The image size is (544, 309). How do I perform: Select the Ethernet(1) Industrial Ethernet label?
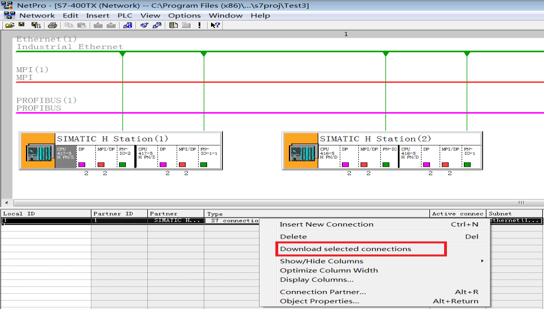pyautogui.click(x=69, y=43)
